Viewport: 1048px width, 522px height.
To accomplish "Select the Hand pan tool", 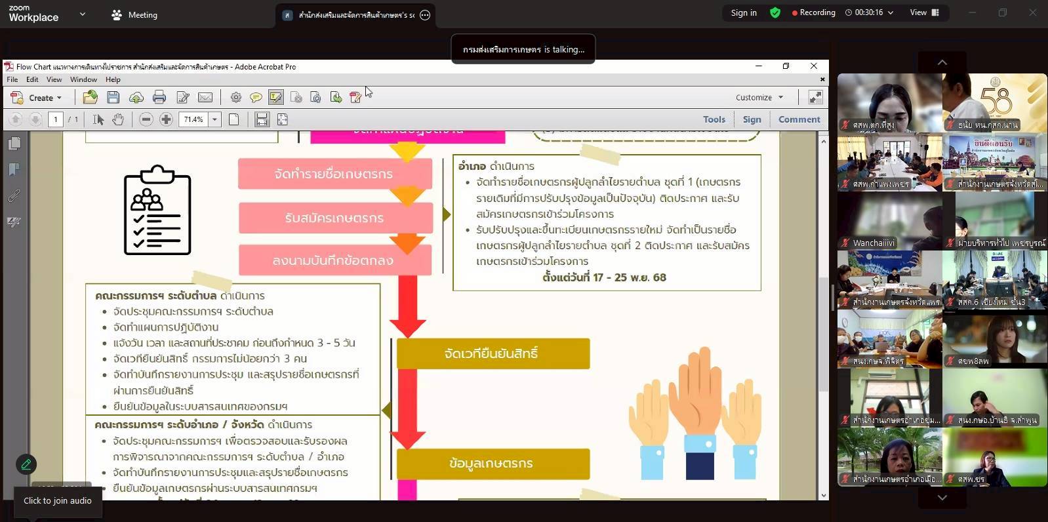I will coord(118,119).
